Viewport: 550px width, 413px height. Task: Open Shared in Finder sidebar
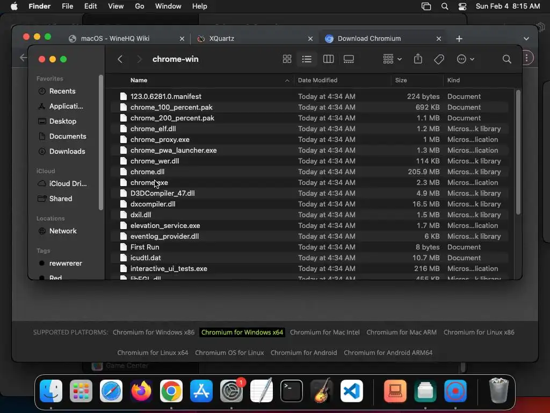60,199
